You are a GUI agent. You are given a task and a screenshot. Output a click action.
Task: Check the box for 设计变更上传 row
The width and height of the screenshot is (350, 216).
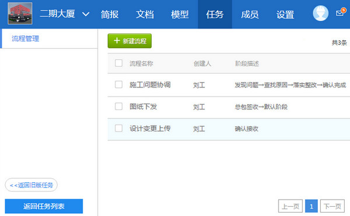coord(119,128)
